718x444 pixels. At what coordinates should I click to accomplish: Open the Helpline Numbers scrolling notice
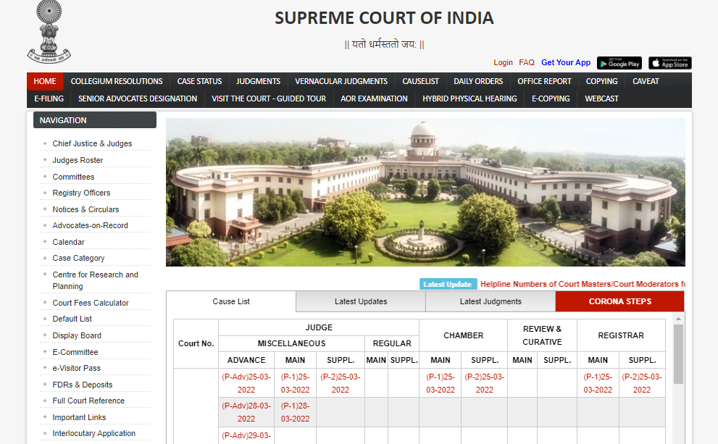click(x=583, y=284)
